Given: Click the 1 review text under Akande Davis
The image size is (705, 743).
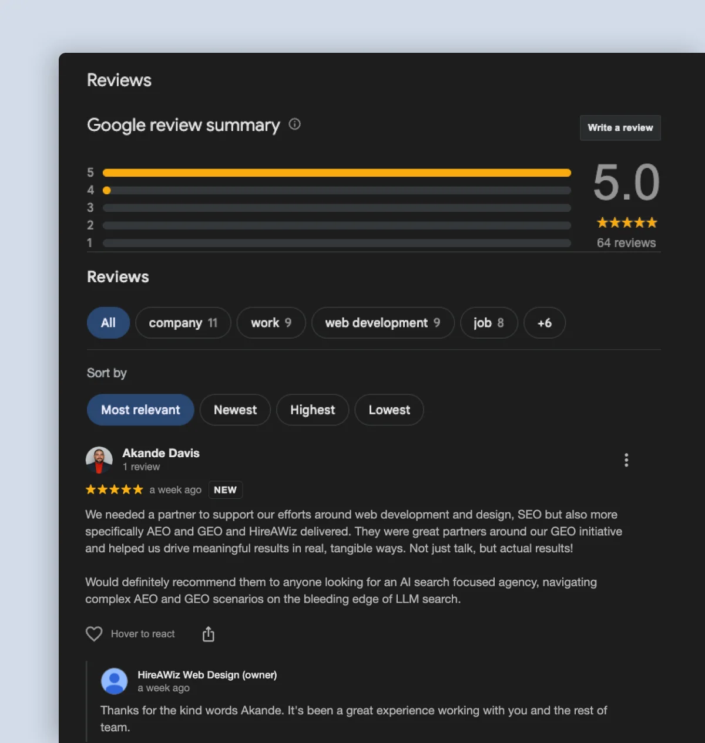Looking at the screenshot, I should tap(141, 467).
